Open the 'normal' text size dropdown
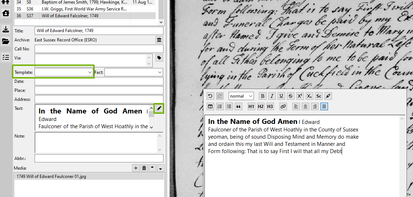 [x=241, y=96]
